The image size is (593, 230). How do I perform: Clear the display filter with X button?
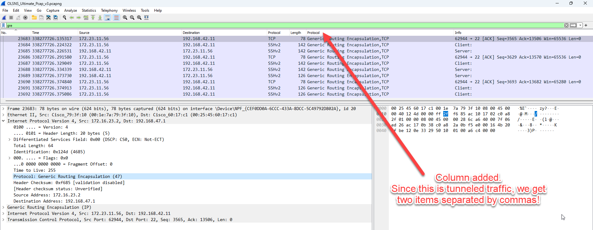tap(566, 25)
